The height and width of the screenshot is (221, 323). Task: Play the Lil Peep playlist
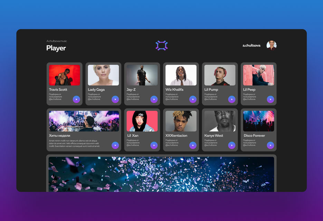[x=270, y=99]
